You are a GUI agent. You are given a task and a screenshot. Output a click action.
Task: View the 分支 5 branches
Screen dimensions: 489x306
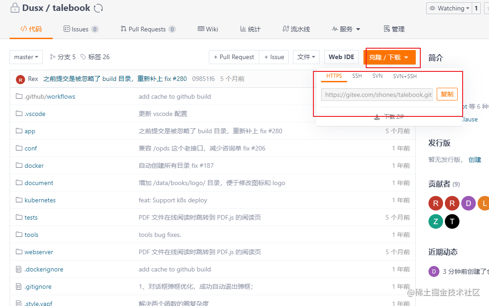[63, 57]
